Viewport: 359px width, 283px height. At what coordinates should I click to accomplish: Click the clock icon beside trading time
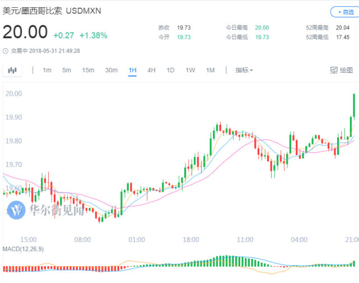click(x=6, y=50)
